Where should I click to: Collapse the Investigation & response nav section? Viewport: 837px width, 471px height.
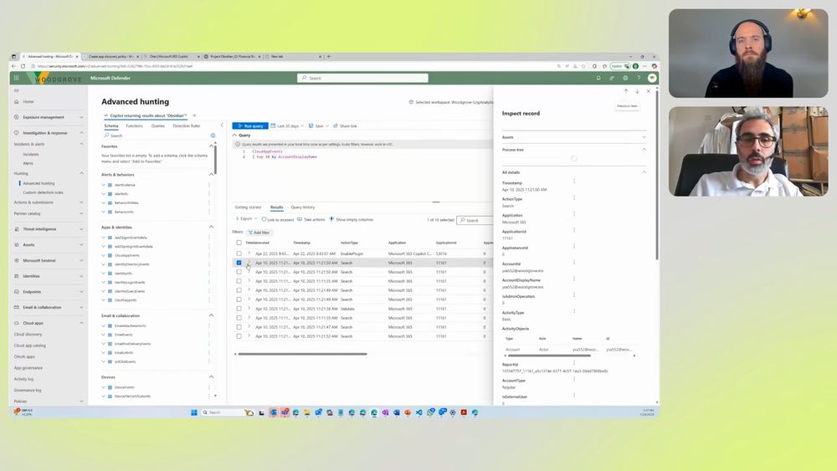tap(82, 133)
